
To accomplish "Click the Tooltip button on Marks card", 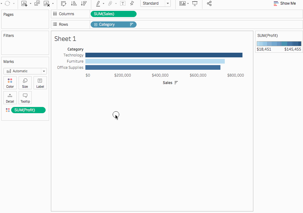I will [x=25, y=98].
